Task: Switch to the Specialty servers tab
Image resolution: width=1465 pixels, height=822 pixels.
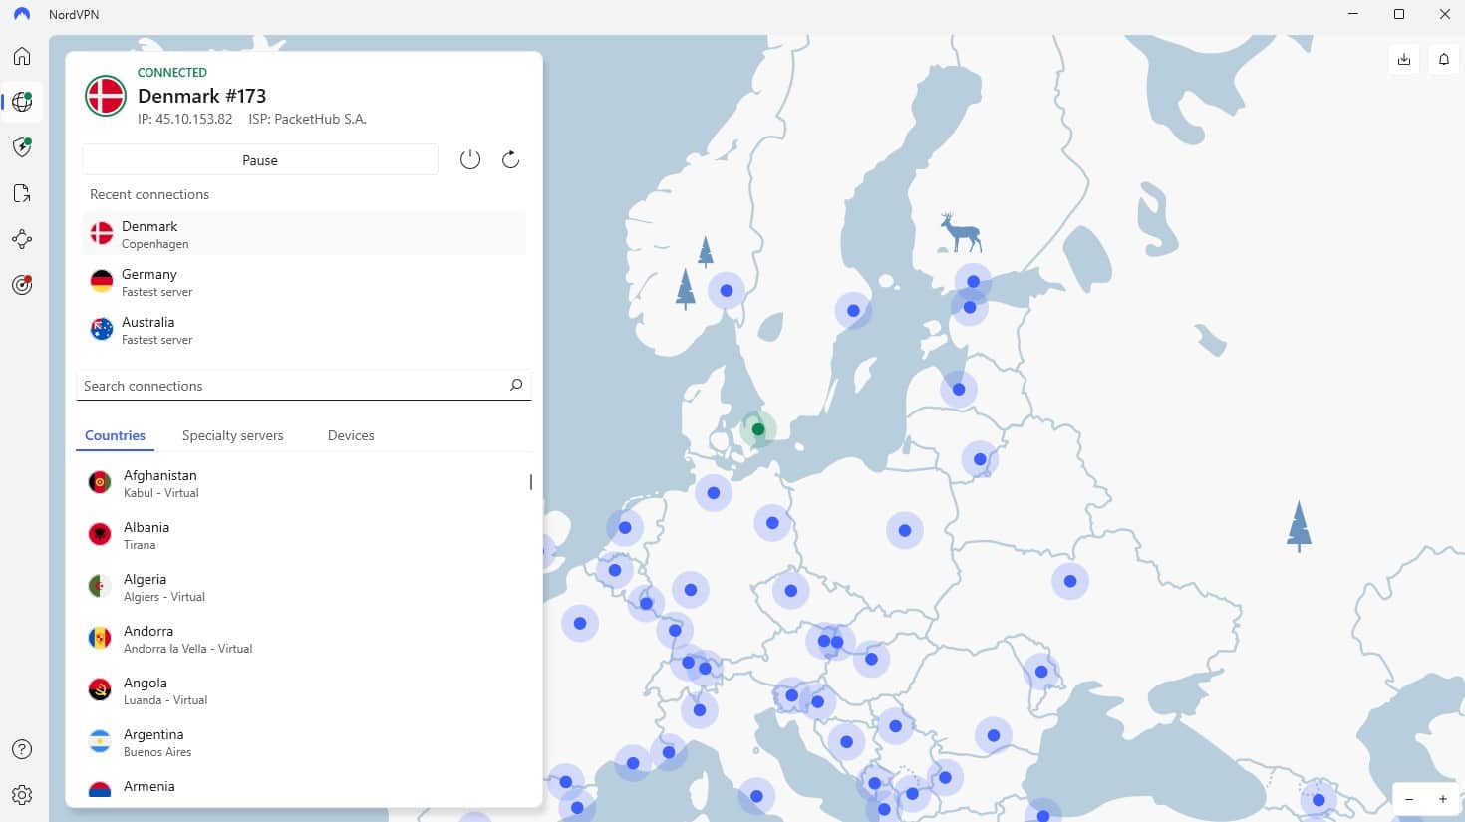Action: coord(233,435)
